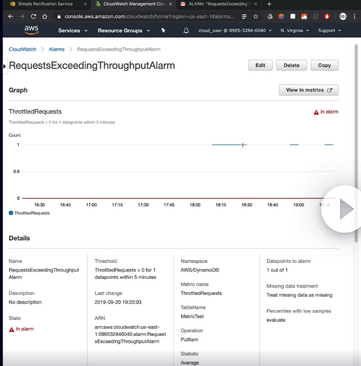Click the In alarm warning triangle in graph header
This screenshot has height=366, width=361.
316,112
